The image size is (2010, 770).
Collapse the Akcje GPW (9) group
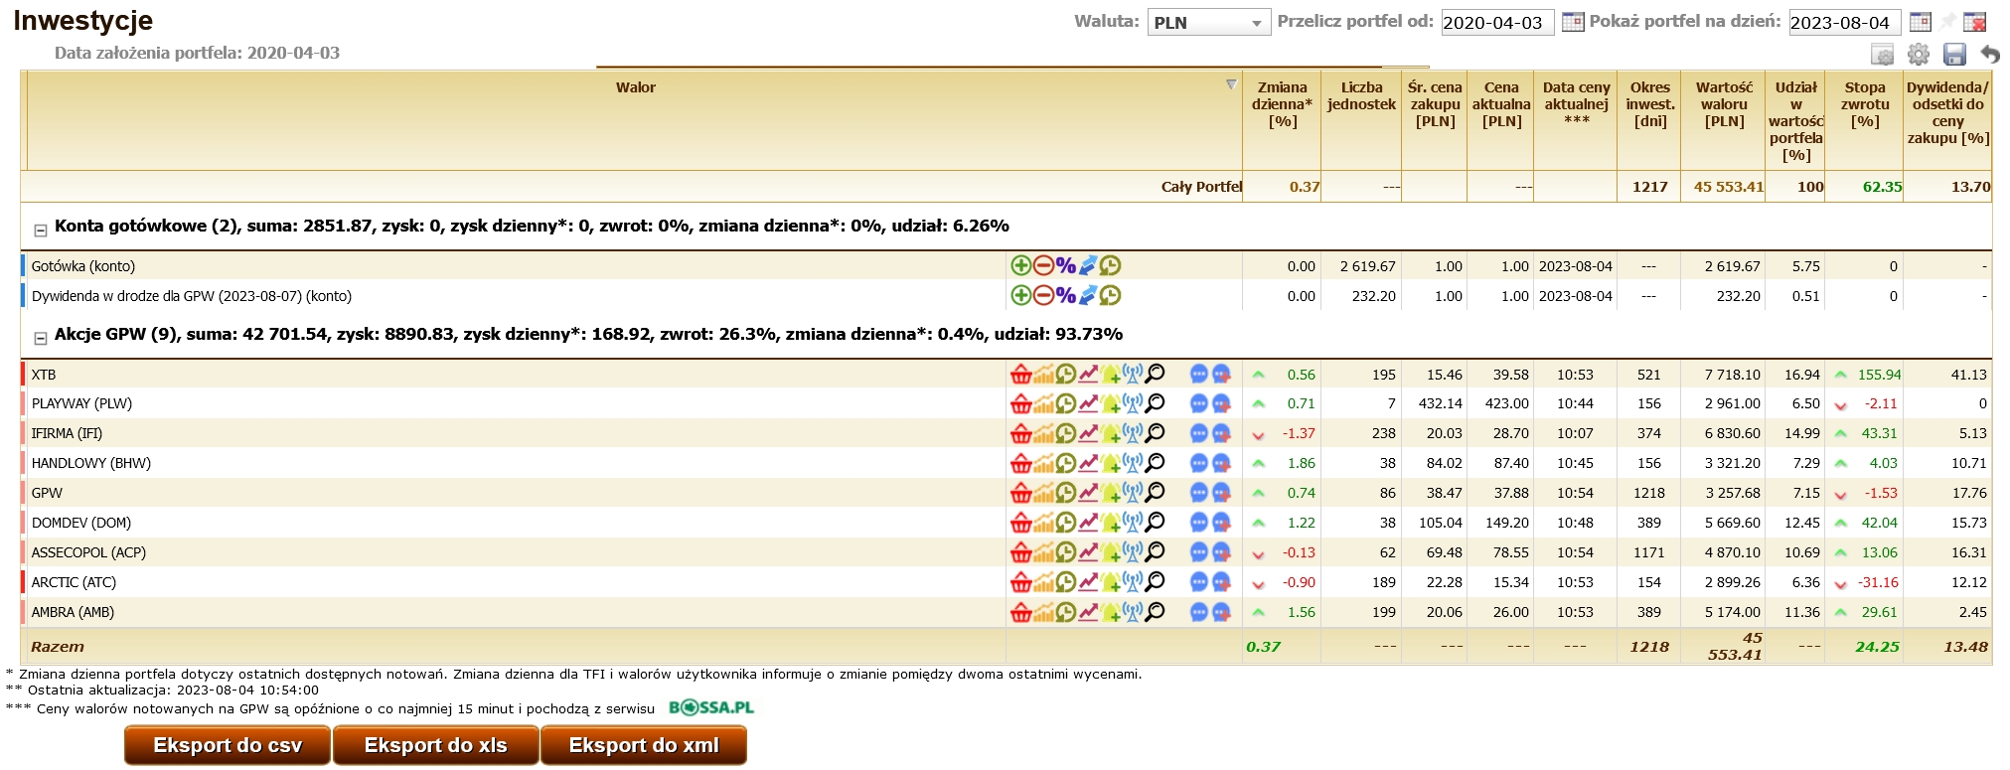pos(41,339)
